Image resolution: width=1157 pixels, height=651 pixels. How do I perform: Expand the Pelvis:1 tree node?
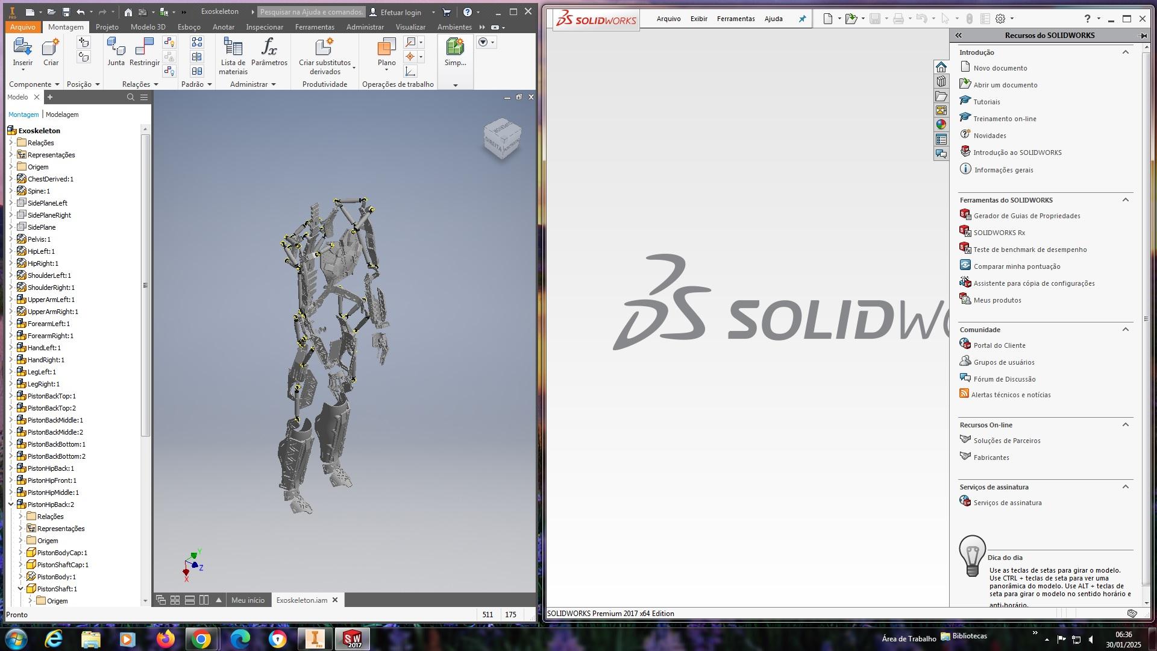[x=11, y=239]
